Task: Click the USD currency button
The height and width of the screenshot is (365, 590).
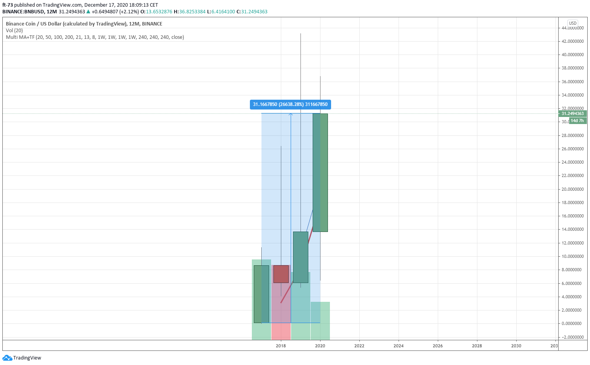Action: click(x=573, y=23)
